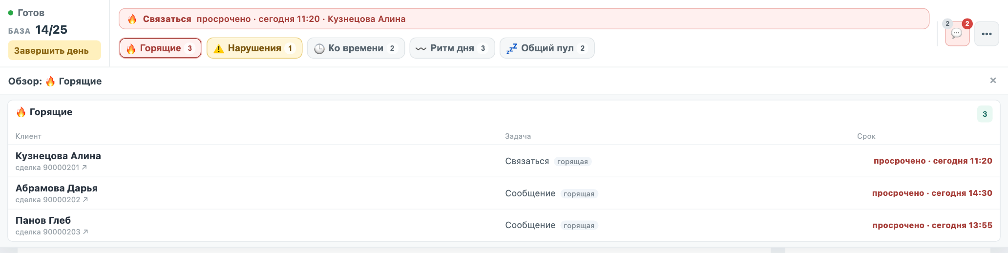The width and height of the screenshot is (1008, 253).
Task: Click the Связаться task for Кузнецова Алина
Action: tap(527, 161)
